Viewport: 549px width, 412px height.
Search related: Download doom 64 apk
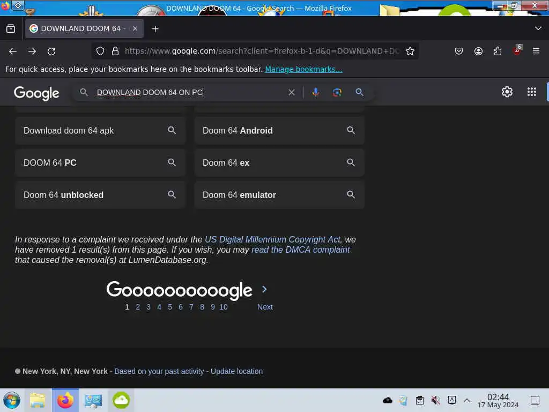[100, 130]
